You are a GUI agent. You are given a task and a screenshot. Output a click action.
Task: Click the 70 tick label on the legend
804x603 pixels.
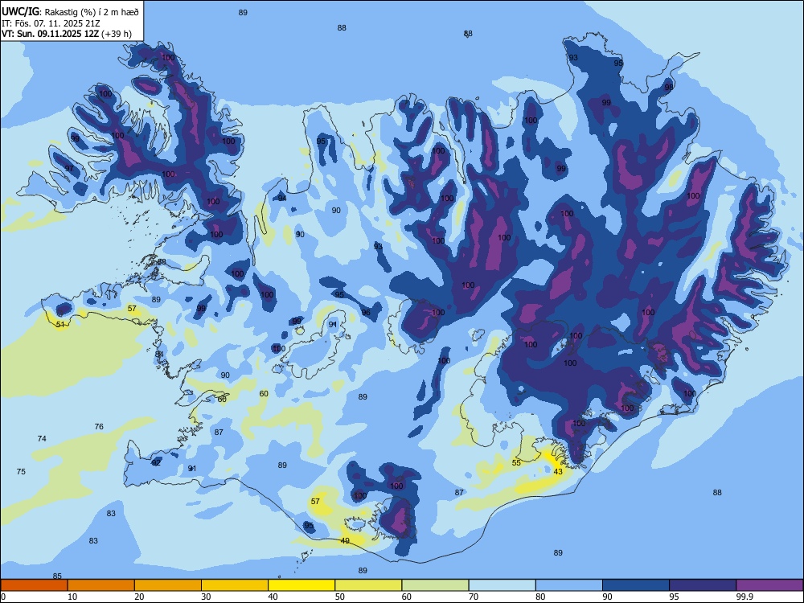point(474,597)
